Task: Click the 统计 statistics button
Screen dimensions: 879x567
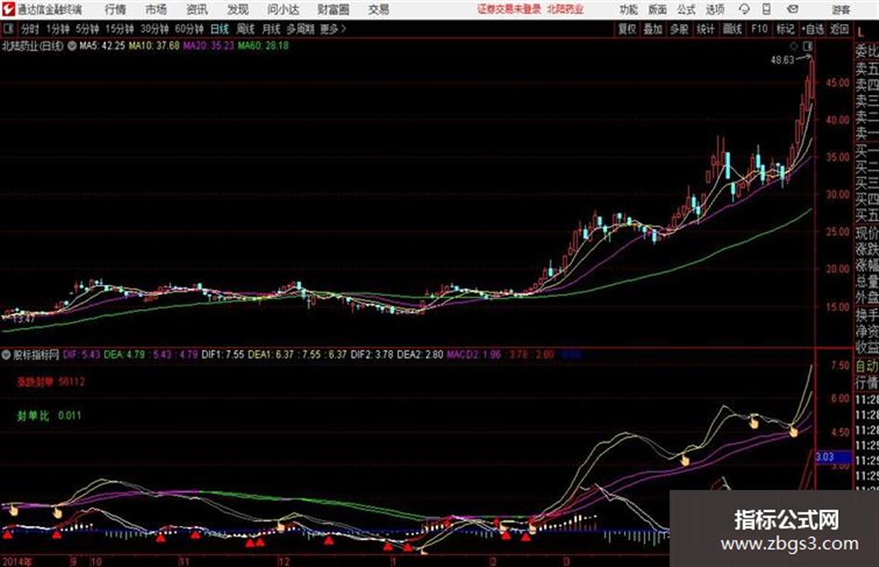Action: [705, 29]
